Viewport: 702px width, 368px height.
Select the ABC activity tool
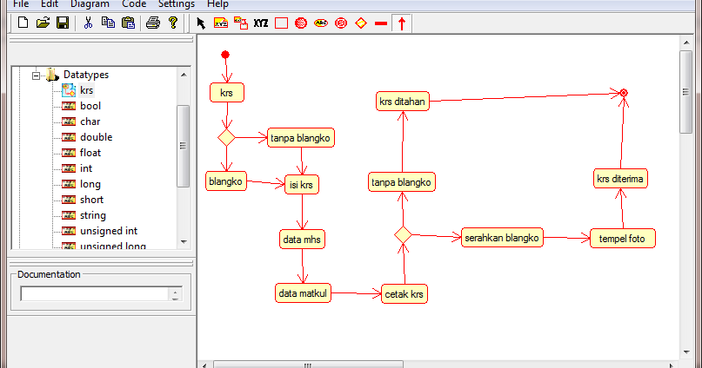pyautogui.click(x=321, y=23)
